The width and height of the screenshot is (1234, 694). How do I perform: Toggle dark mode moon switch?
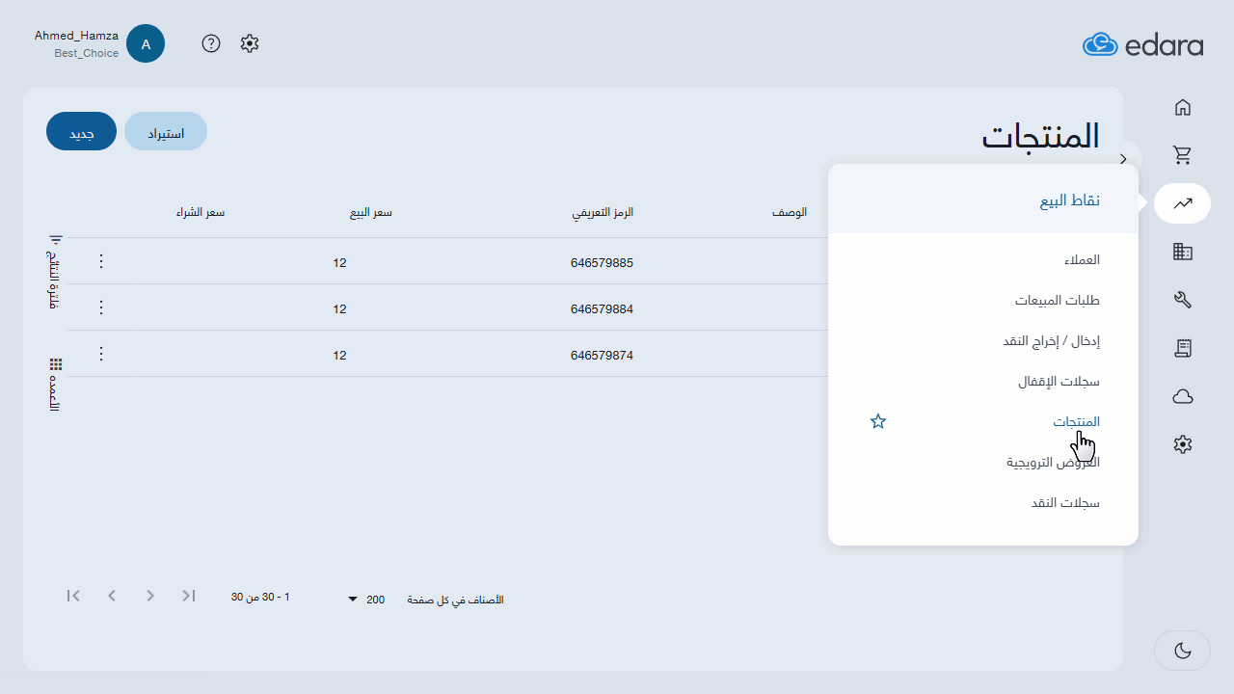[1183, 651]
